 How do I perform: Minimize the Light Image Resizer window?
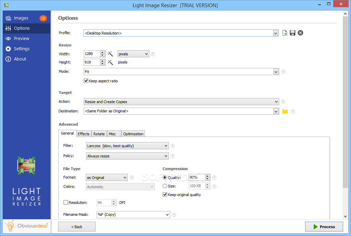[x=320, y=4]
